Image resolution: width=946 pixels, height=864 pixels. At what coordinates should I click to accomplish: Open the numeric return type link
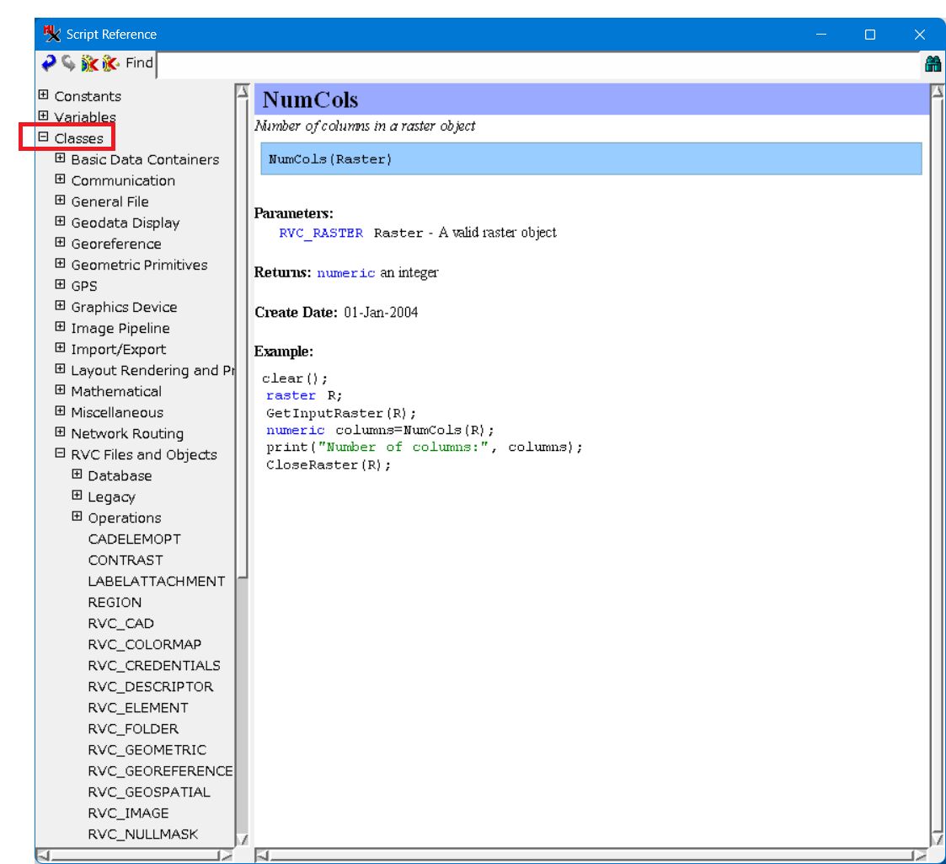tap(346, 273)
